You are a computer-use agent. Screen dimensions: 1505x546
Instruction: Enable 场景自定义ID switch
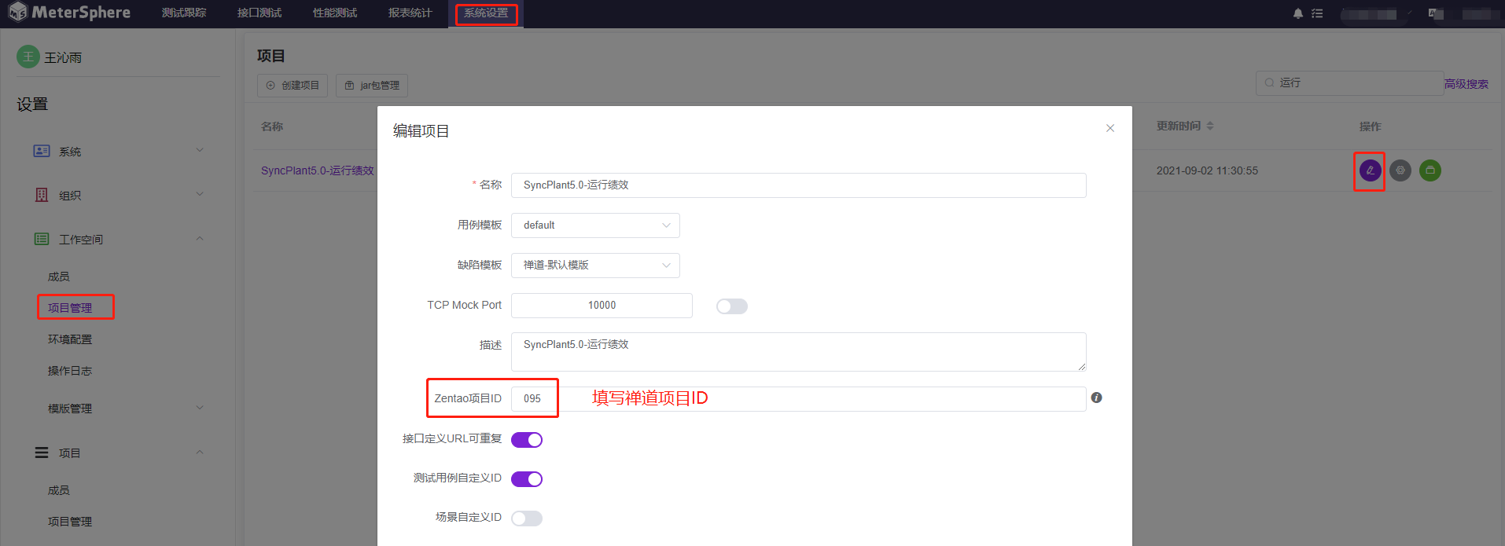click(x=527, y=519)
